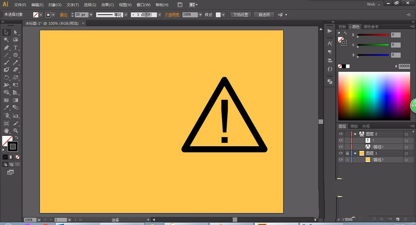Choose the Direct Selection tool
The image size is (416, 225).
pos(16,32)
